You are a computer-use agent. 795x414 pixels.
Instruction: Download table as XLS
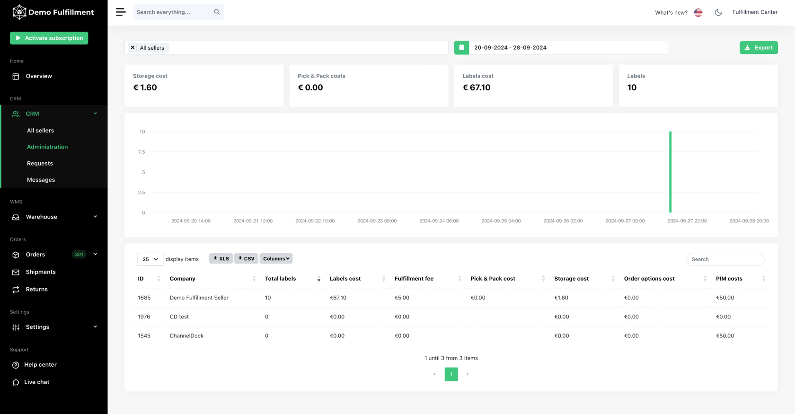tap(221, 259)
